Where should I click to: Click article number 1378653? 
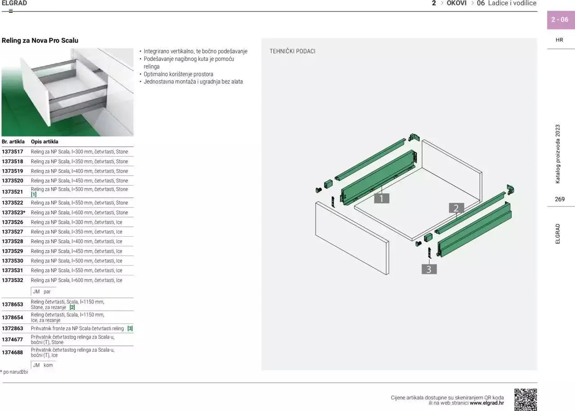tap(13, 305)
